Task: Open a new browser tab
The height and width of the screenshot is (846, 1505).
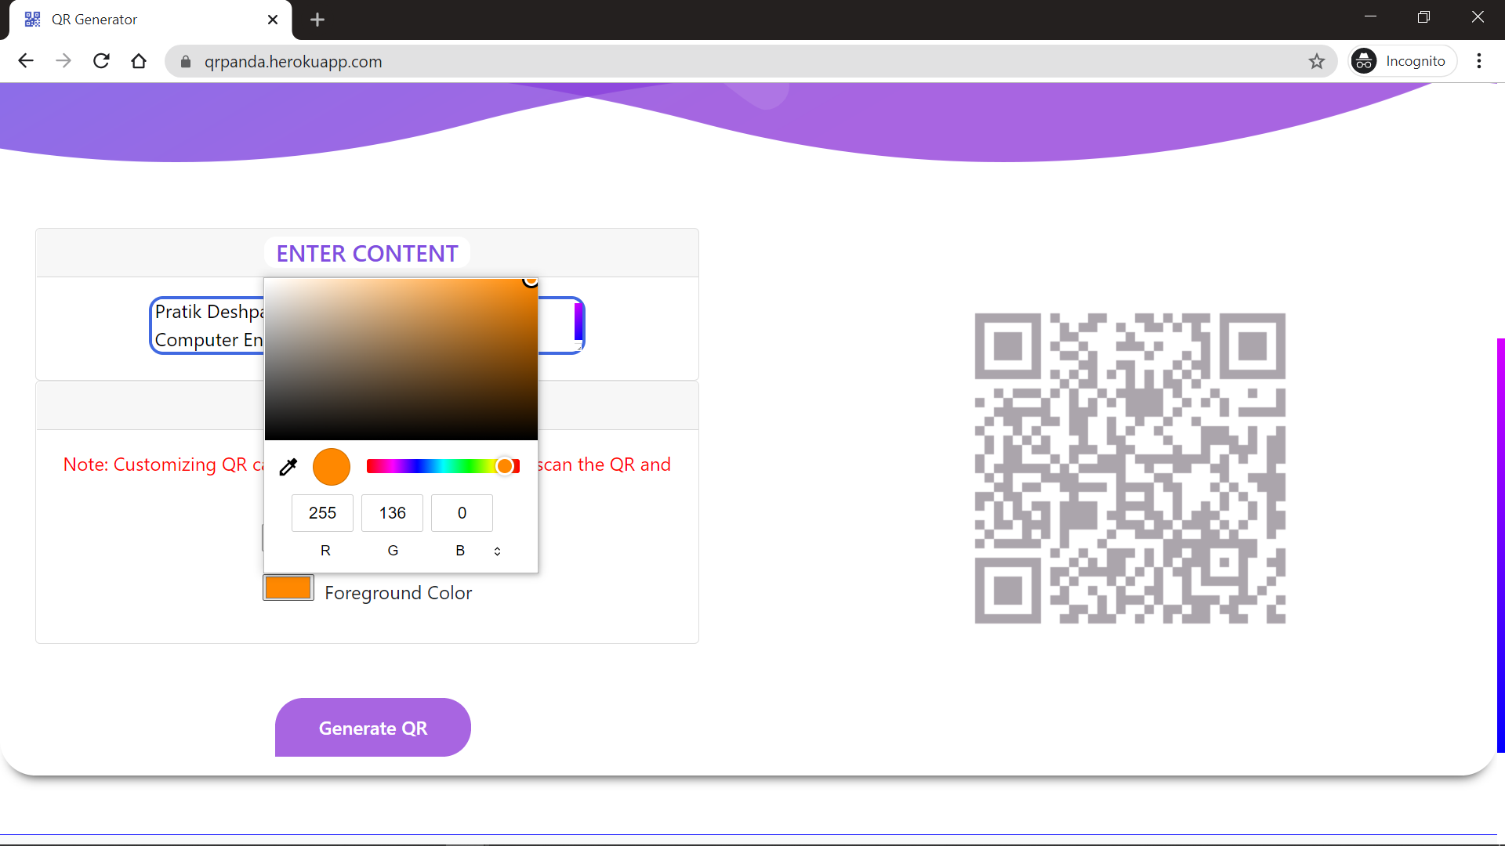Action: click(x=317, y=20)
